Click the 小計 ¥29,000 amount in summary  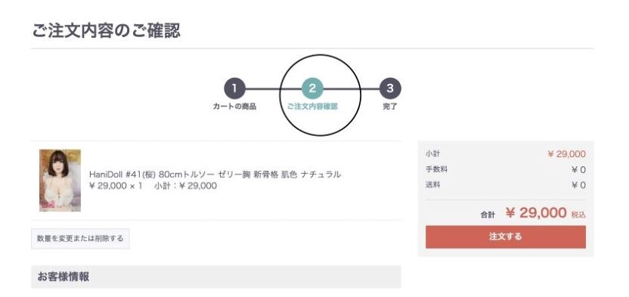click(x=566, y=154)
